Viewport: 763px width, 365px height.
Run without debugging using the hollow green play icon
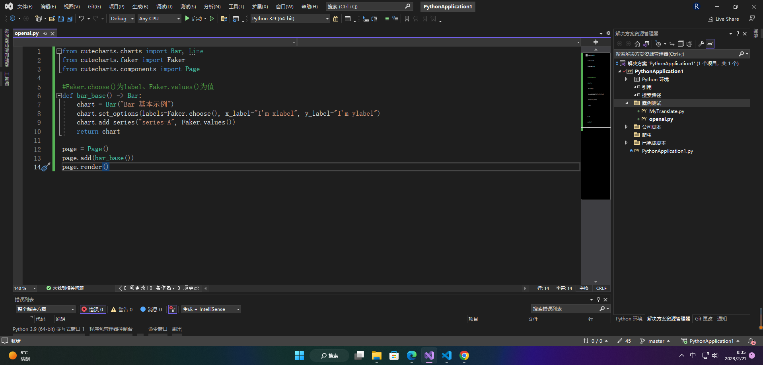212,19
